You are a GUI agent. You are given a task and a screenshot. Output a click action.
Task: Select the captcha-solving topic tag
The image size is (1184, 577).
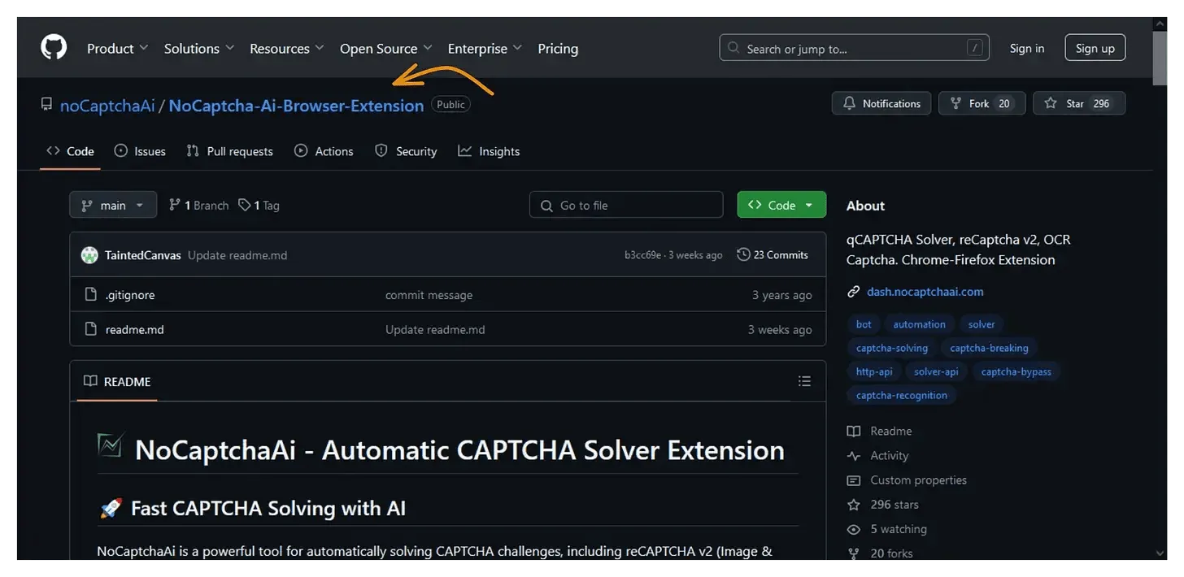(x=891, y=348)
